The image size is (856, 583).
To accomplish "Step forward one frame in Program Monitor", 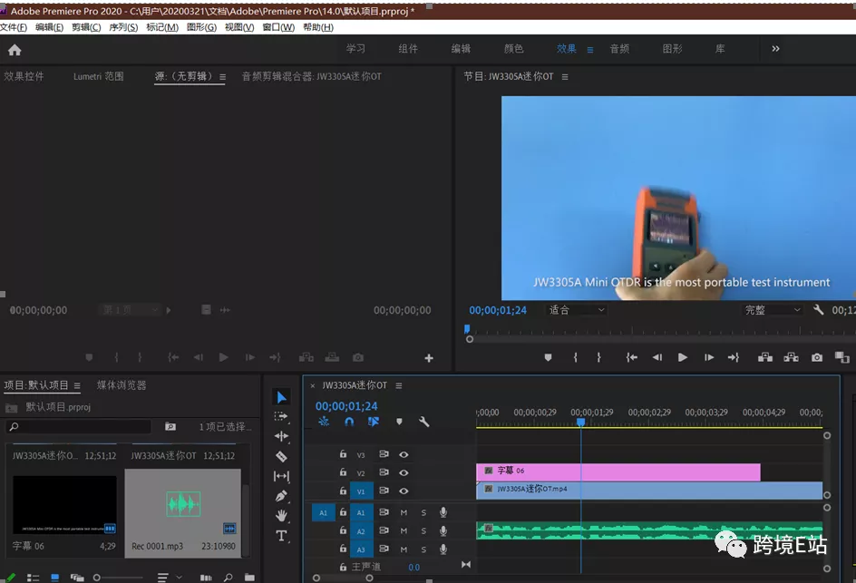I will (x=709, y=357).
